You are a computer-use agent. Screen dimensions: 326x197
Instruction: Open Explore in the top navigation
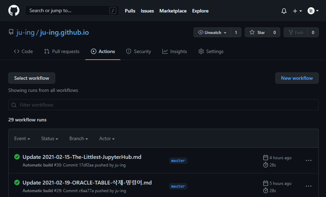200,11
